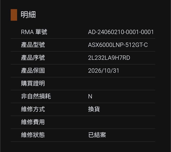Click the 已結案 status value
The height and width of the screenshot is (152, 171).
click(97, 135)
